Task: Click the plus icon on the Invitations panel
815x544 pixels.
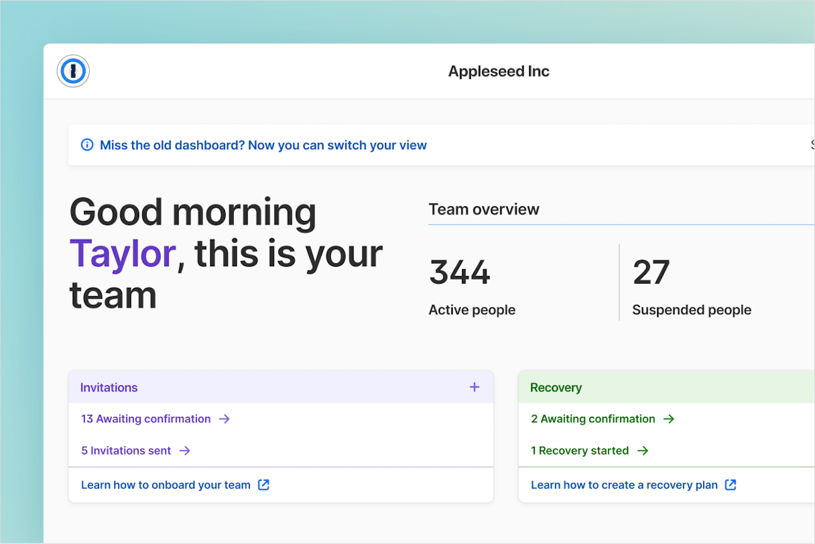Action: click(475, 387)
